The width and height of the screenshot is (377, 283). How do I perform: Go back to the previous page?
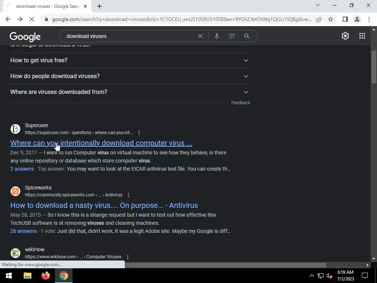click(x=8, y=19)
